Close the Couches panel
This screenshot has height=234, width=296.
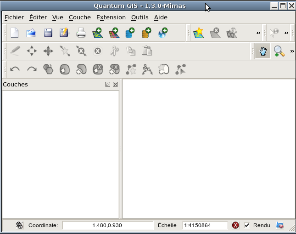pyautogui.click(x=115, y=85)
